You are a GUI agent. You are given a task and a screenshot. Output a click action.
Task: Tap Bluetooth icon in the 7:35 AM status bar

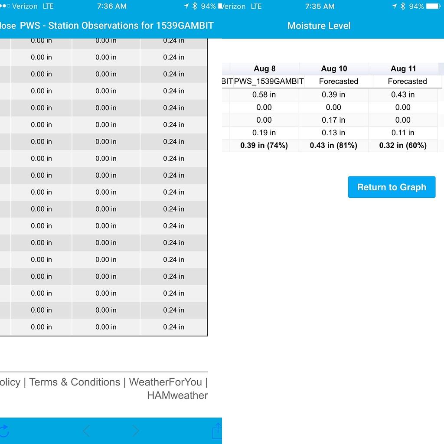[402, 6]
